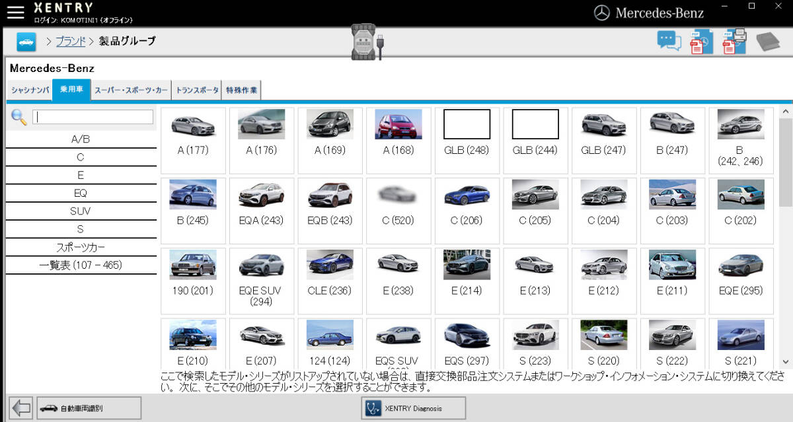Filter by SUV in the left list

click(81, 211)
